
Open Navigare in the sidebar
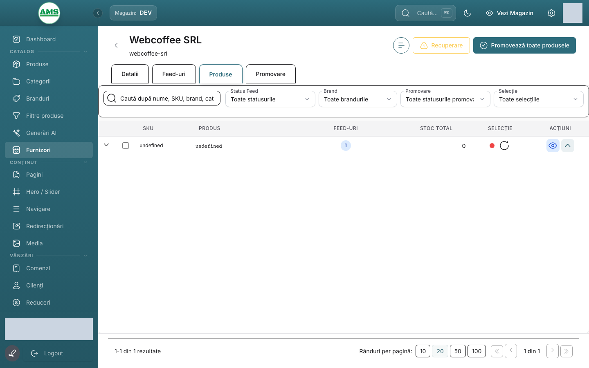[x=49, y=209]
